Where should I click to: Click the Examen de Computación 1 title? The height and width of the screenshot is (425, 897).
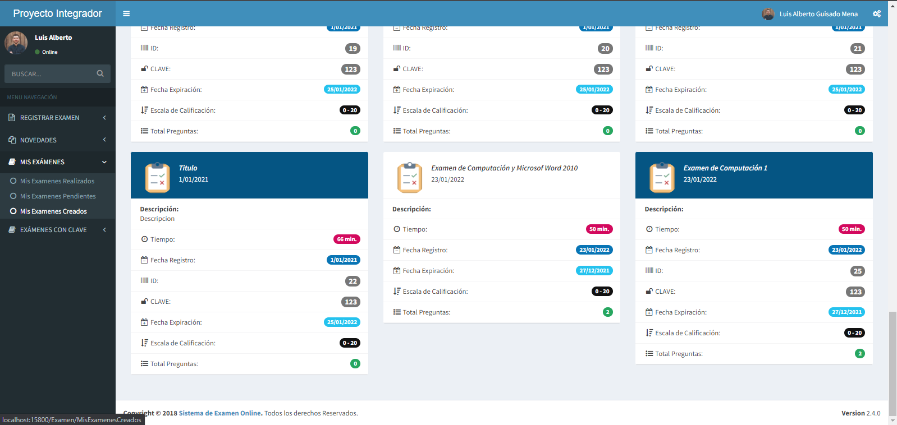725,168
